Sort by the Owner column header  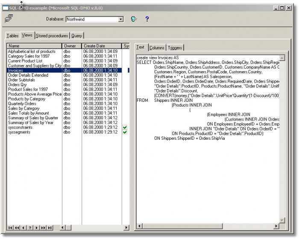pyautogui.click(x=72, y=46)
